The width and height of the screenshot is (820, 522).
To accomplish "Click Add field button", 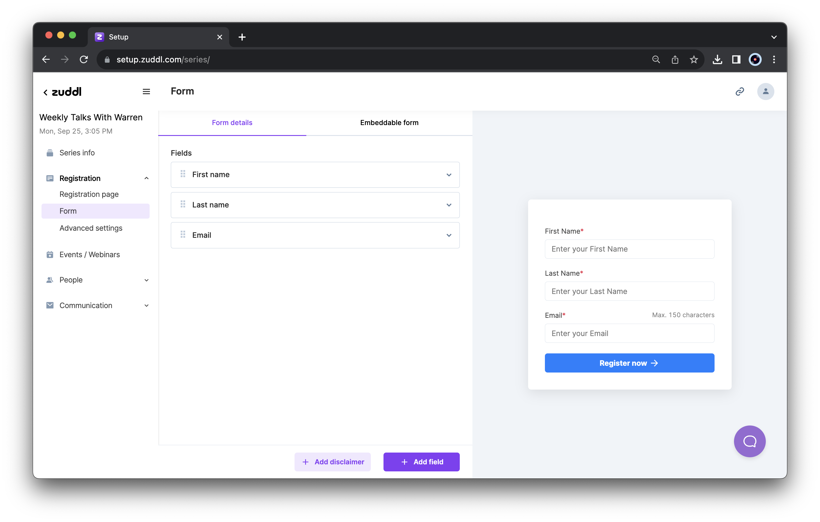I will click(x=421, y=462).
